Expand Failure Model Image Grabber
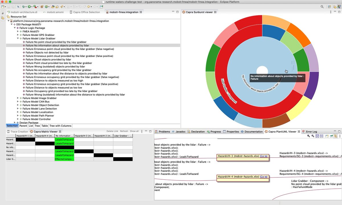The image size is (342, 205). pyautogui.click(x=18, y=98)
